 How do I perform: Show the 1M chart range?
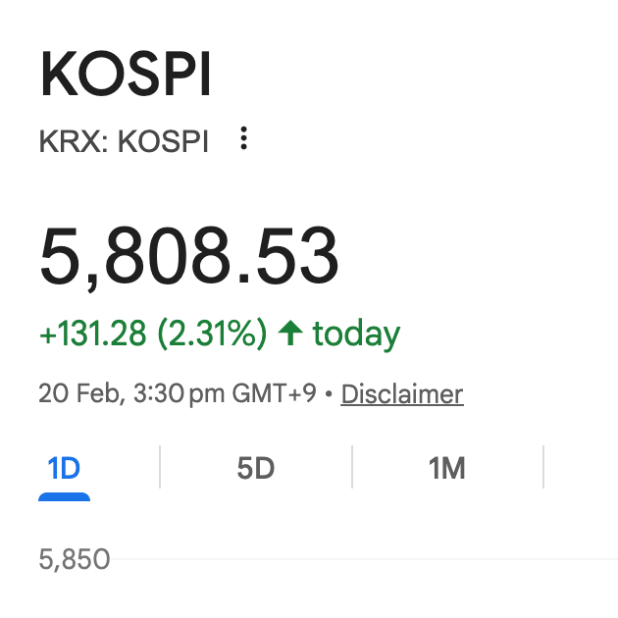[x=446, y=468]
